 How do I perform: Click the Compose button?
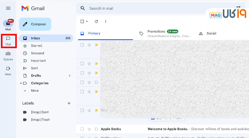pyautogui.click(x=35, y=24)
